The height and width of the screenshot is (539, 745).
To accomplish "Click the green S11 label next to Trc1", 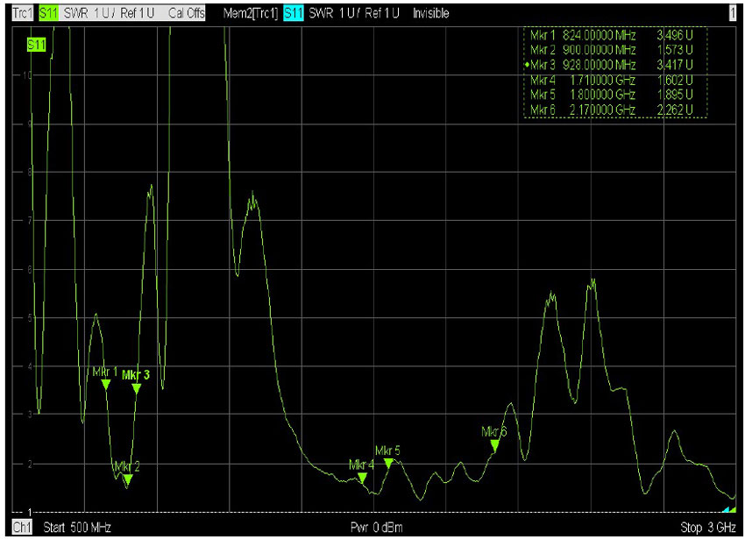I will pyautogui.click(x=48, y=13).
